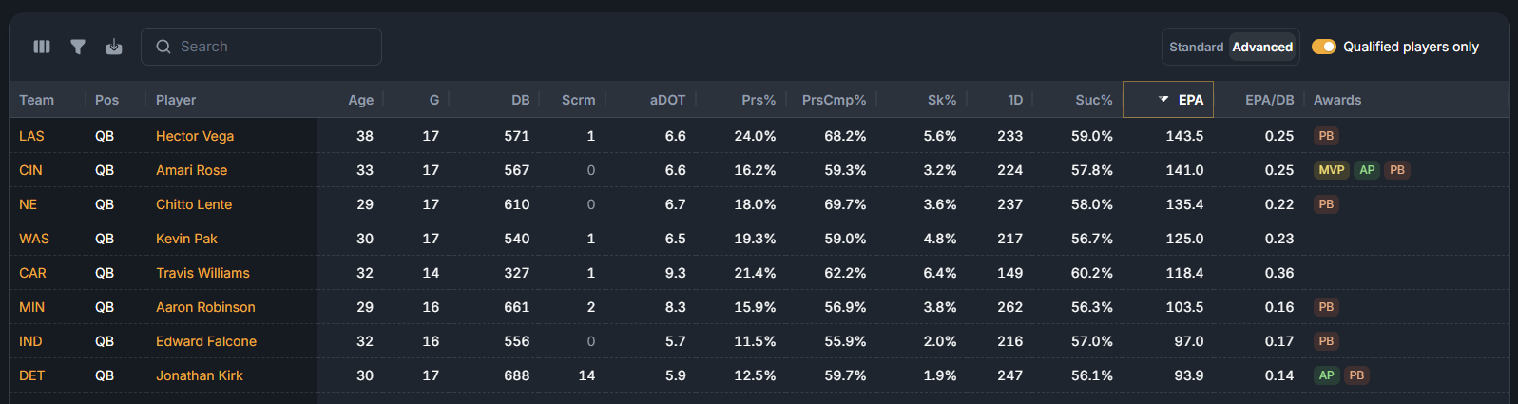The image size is (1518, 404).
Task: Select the Advanced stats view
Action: [x=1262, y=47]
